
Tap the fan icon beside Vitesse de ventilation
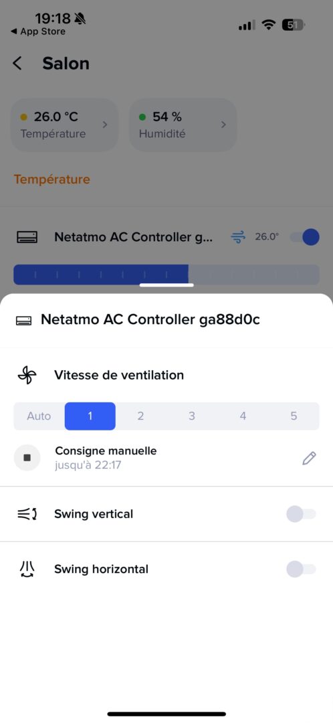click(27, 376)
